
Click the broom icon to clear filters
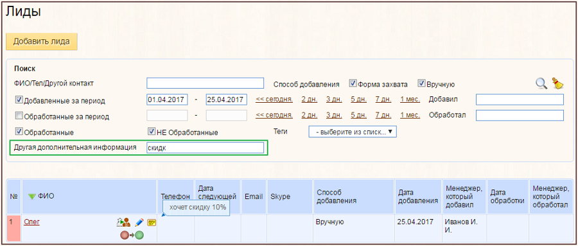557,83
